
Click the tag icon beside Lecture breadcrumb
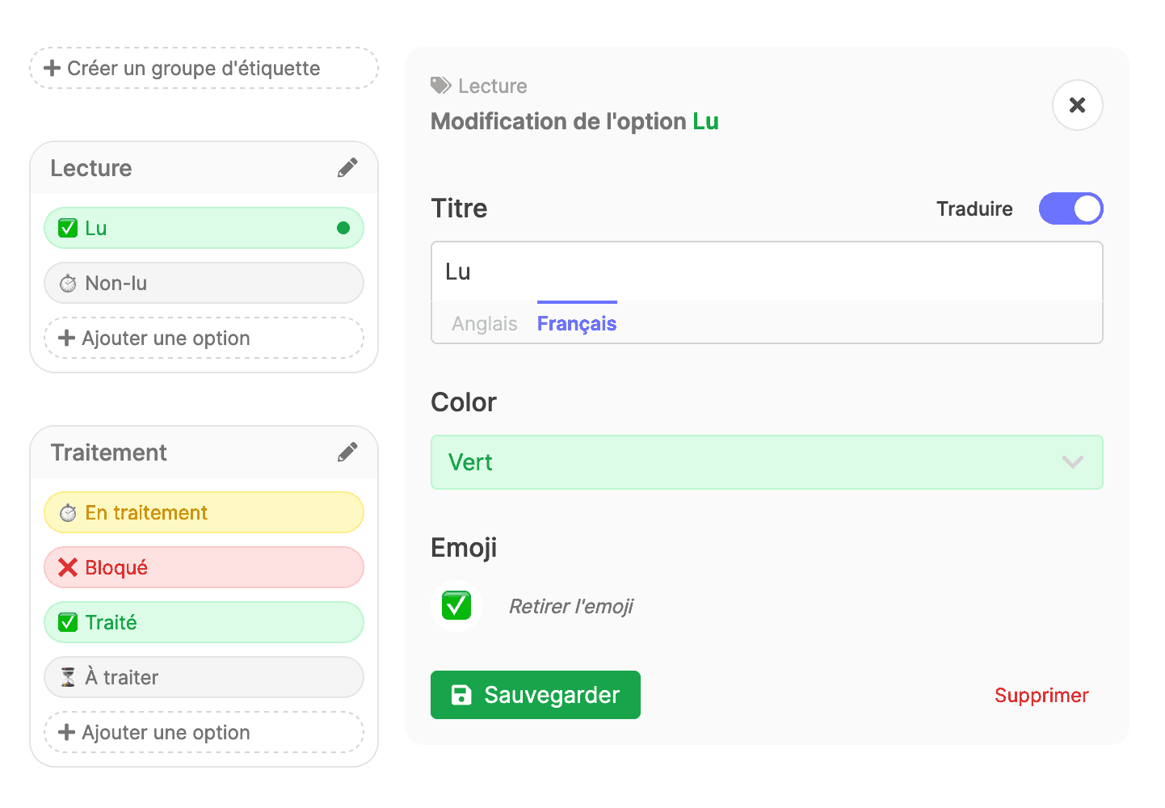pyautogui.click(x=441, y=86)
